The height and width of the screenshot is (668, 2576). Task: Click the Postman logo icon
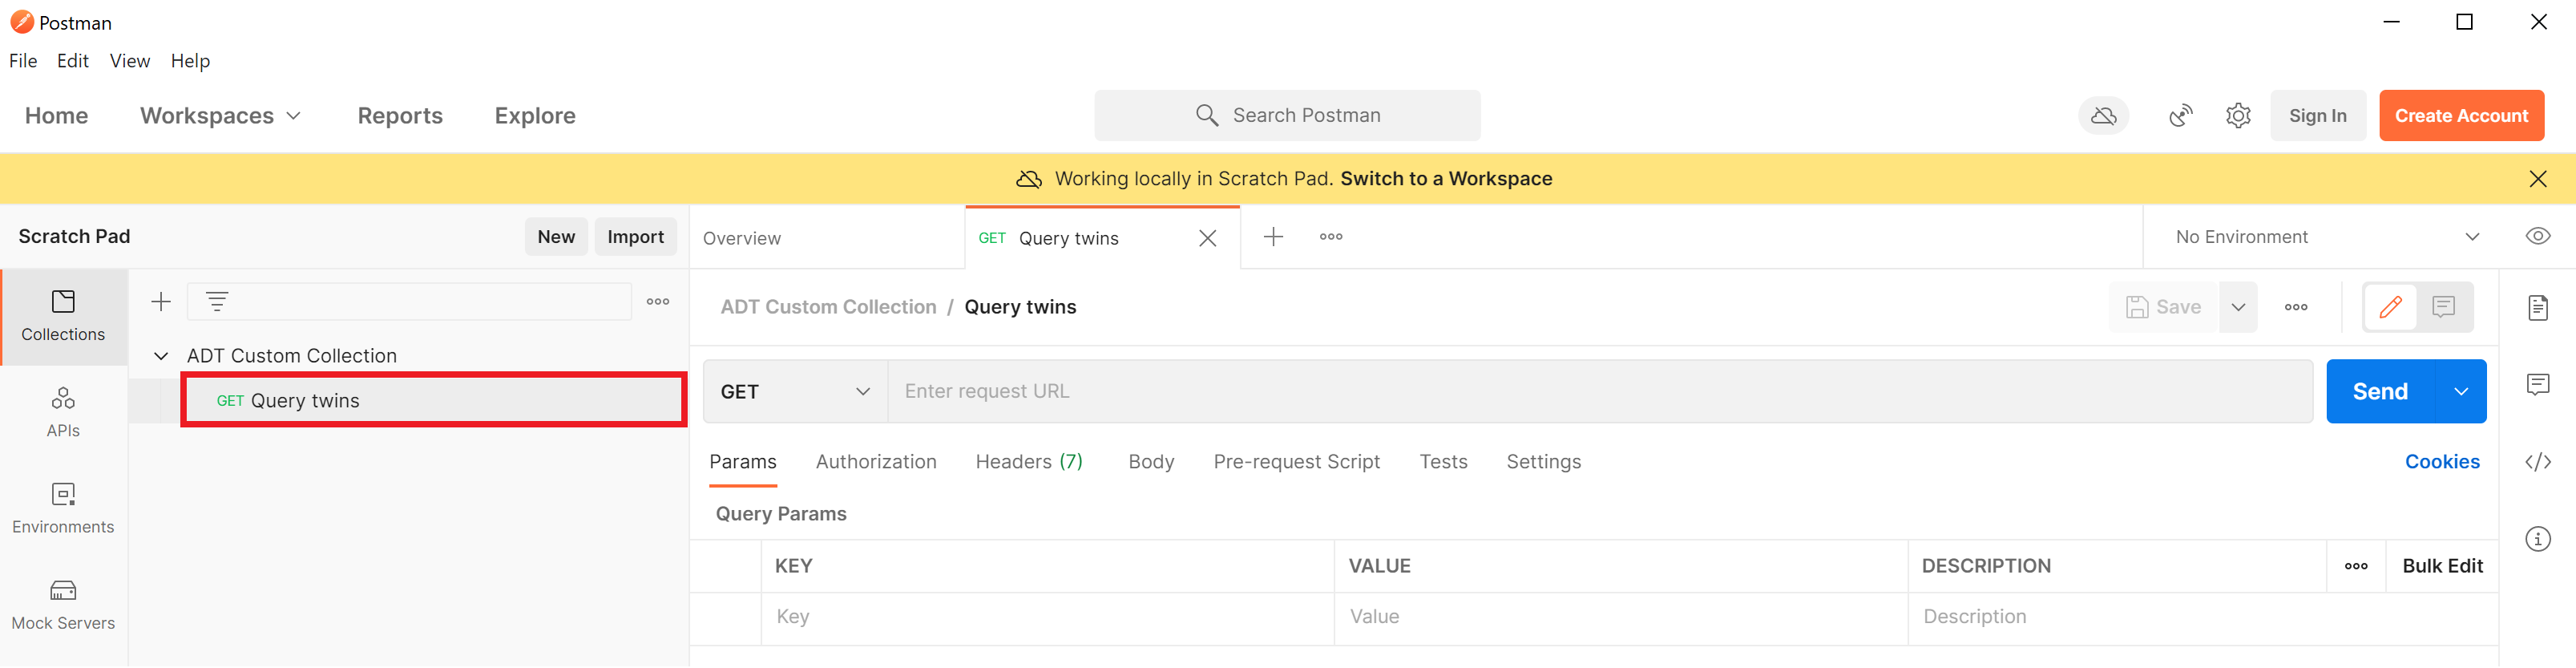coord(21,22)
